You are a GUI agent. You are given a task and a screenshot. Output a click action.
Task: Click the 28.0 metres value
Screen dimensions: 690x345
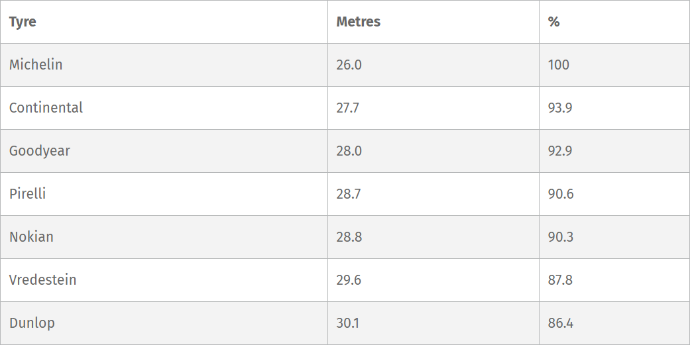pos(349,151)
